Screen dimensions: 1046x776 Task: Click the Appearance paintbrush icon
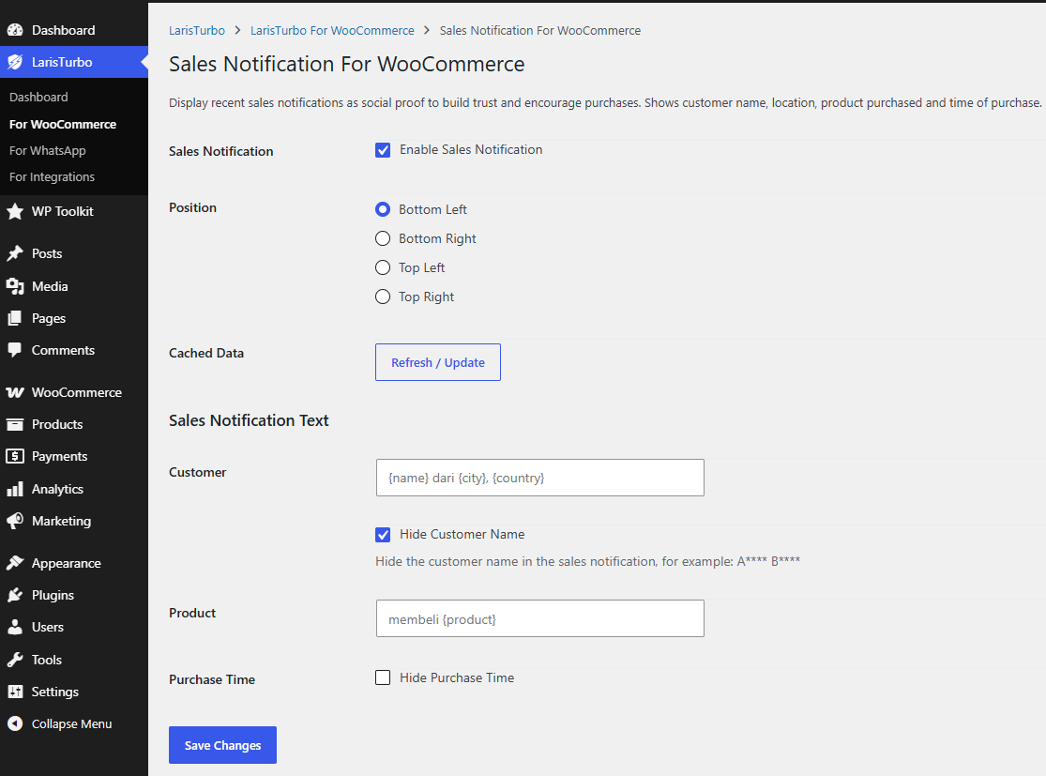pos(15,563)
